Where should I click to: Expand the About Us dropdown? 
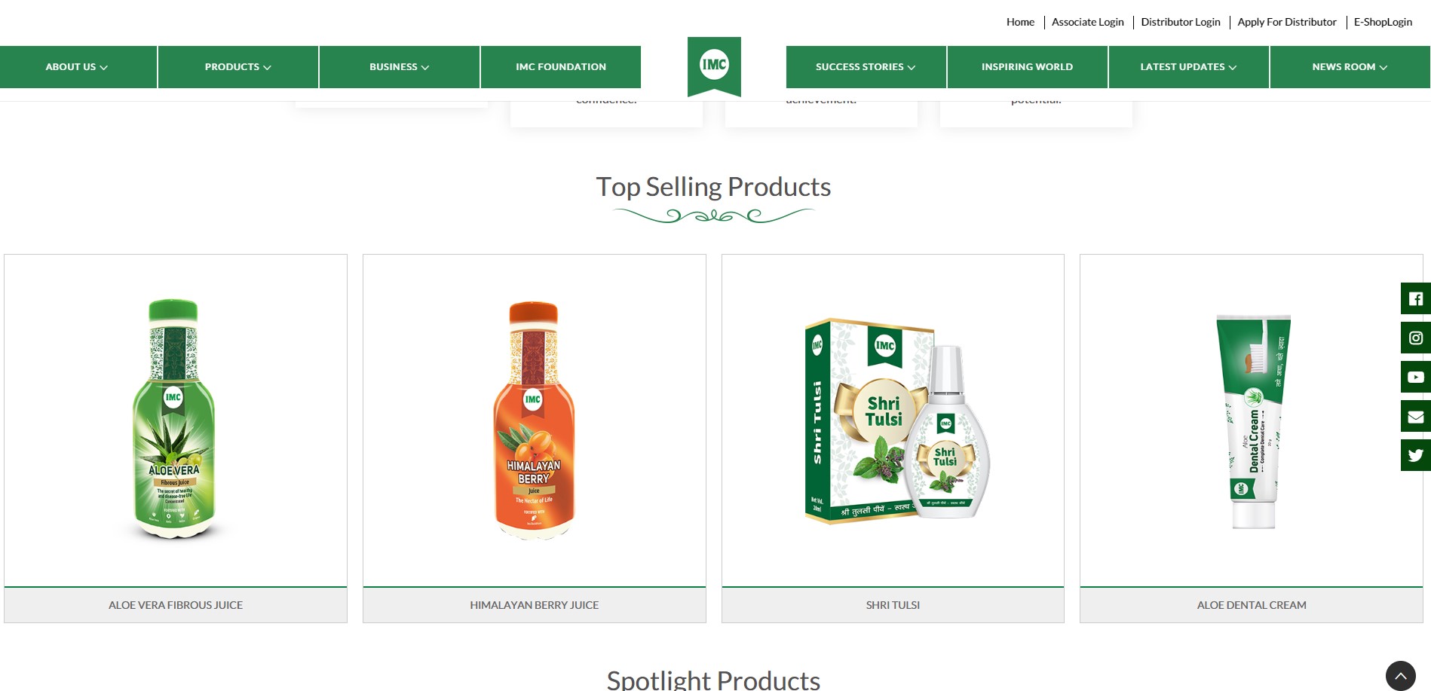[x=78, y=67]
